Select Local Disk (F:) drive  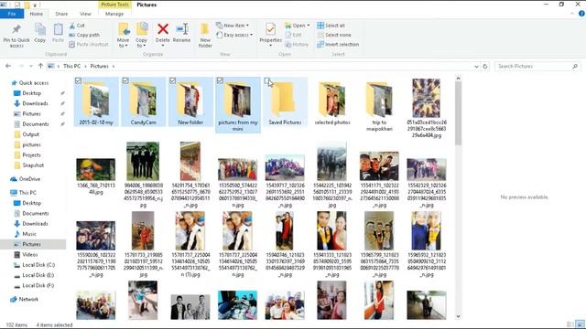[x=35, y=285]
